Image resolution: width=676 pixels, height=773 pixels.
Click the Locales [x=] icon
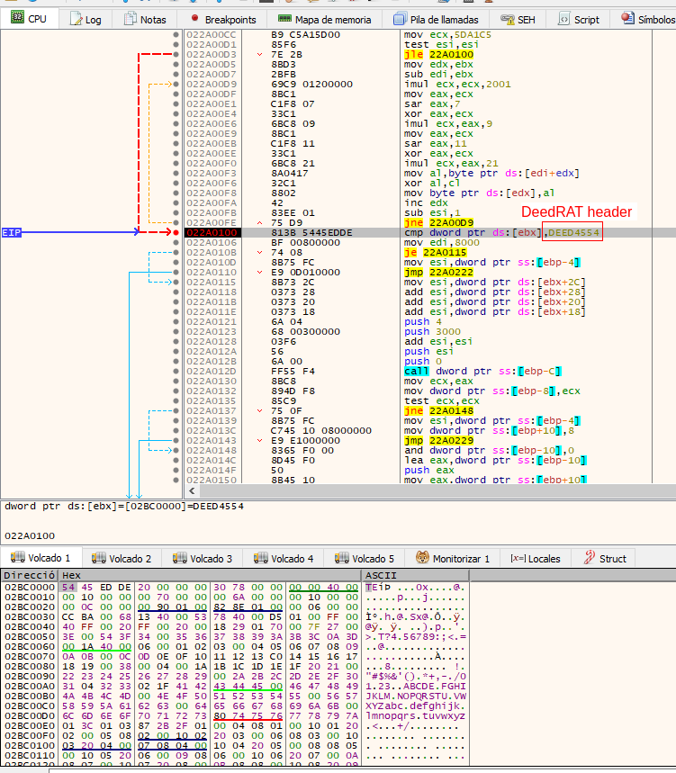point(518,558)
